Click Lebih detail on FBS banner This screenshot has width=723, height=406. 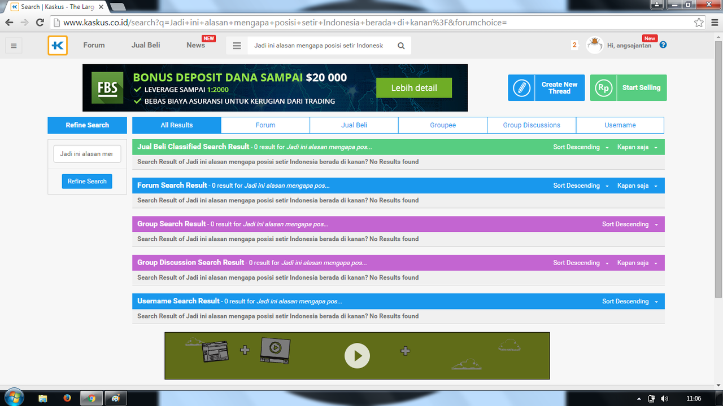[414, 88]
